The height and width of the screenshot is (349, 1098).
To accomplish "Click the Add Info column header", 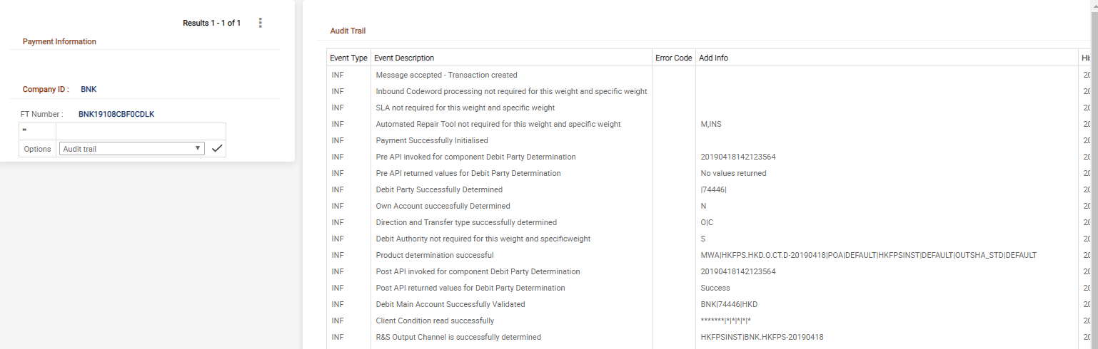I will pyautogui.click(x=713, y=58).
